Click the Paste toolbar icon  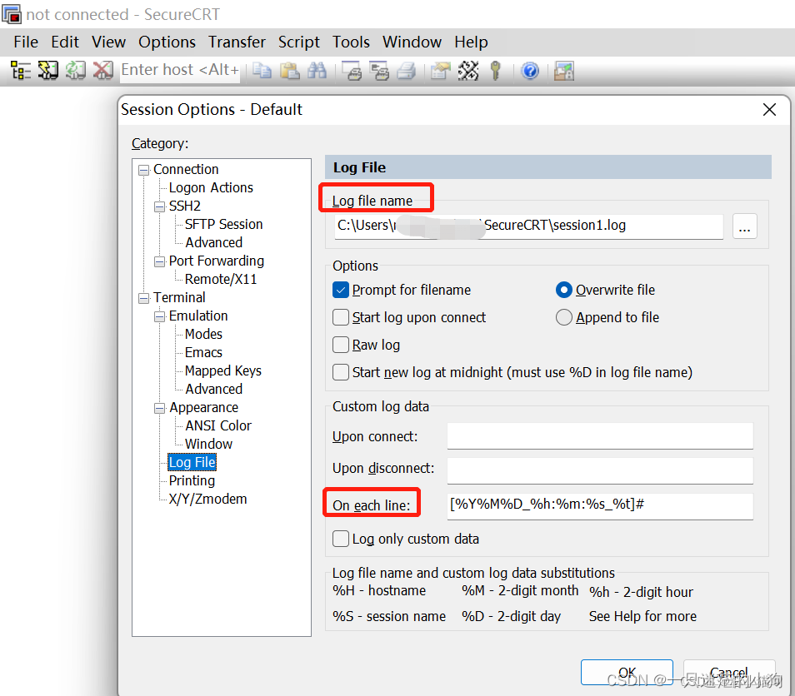point(289,71)
